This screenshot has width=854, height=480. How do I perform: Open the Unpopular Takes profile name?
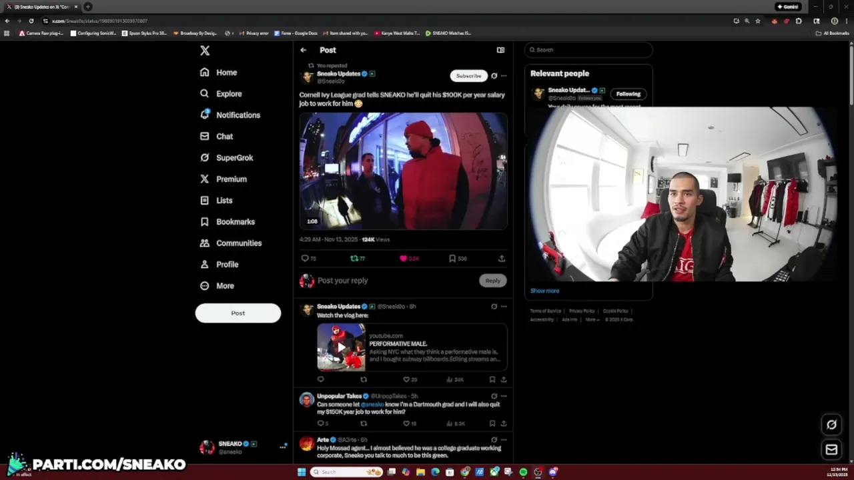pos(339,396)
